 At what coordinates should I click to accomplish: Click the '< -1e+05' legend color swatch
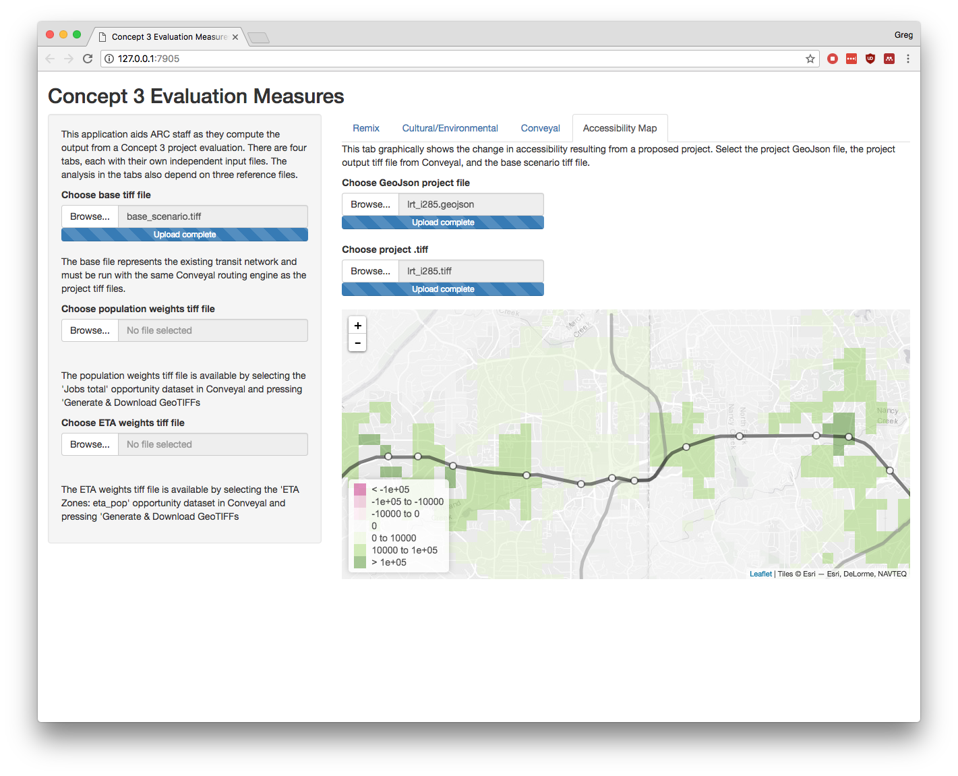click(360, 489)
